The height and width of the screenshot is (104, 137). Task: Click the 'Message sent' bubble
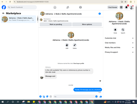click(x=50, y=76)
